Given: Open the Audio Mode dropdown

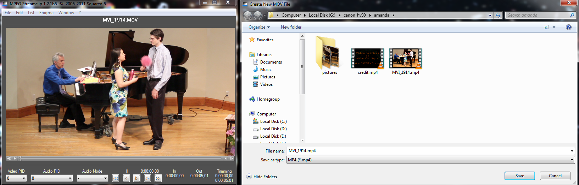Looking at the screenshot, I should click(x=93, y=178).
